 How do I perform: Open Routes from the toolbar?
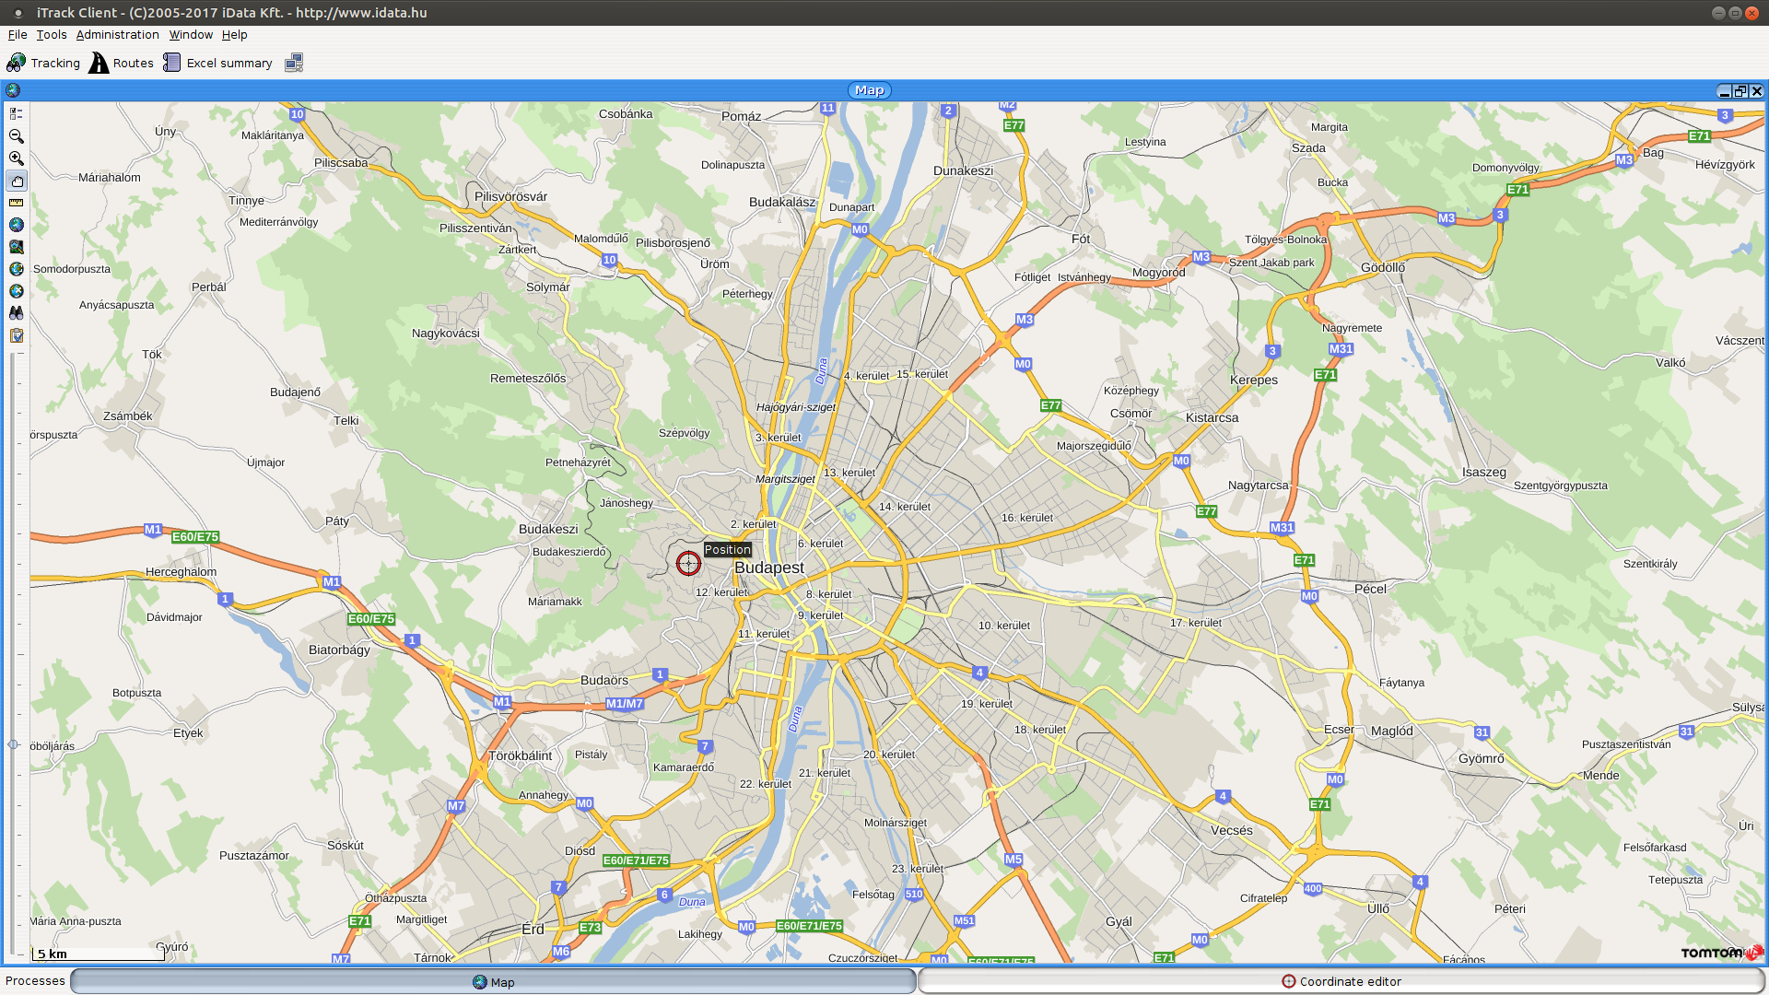click(121, 63)
